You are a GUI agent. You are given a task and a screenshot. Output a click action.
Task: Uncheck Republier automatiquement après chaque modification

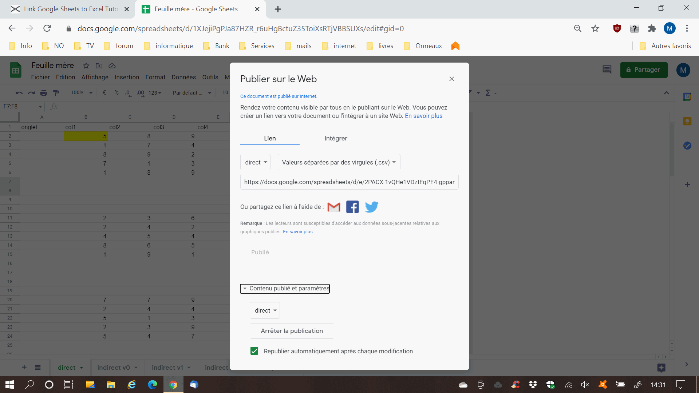254,351
